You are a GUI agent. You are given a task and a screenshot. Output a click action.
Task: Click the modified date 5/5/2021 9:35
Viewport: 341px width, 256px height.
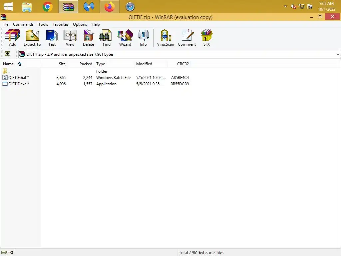[x=150, y=84]
